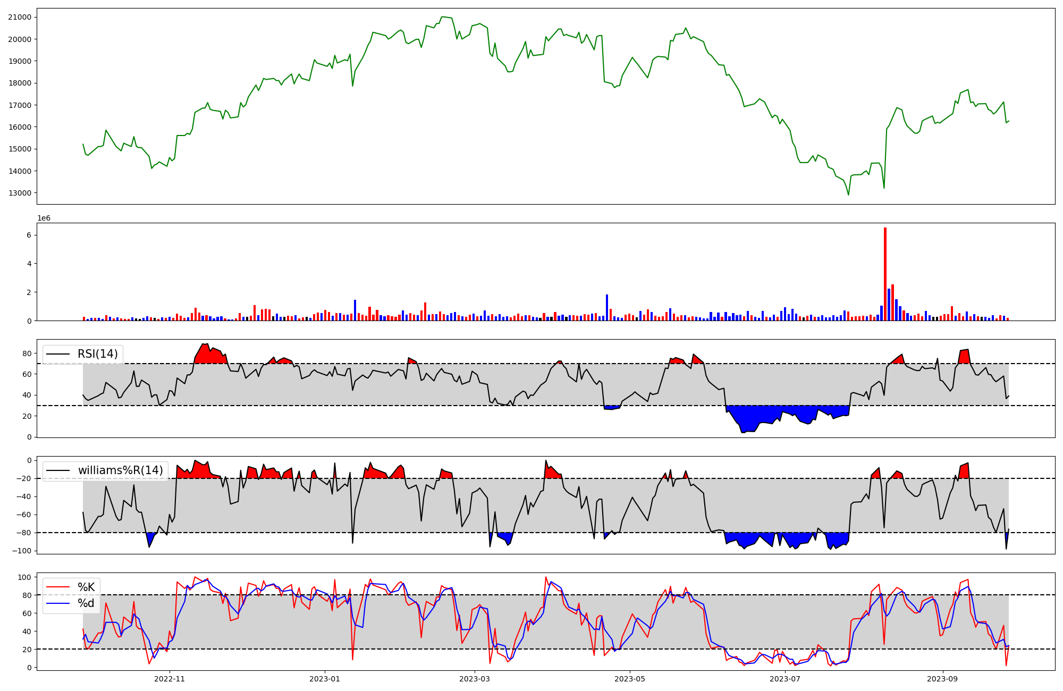
Task: Click the blue %d legend line sample
Action: pos(58,603)
